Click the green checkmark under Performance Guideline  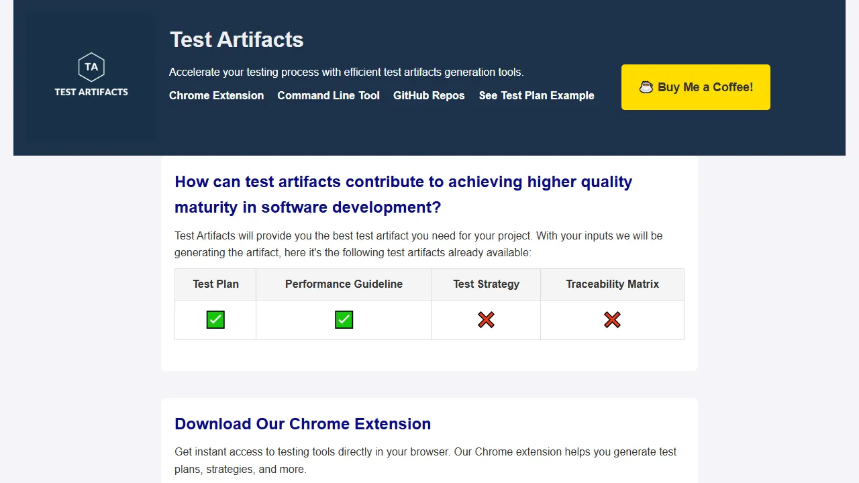[x=344, y=320]
